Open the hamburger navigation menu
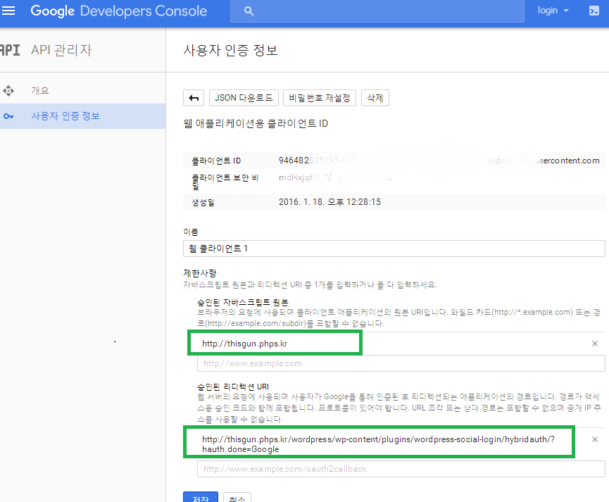 point(10,11)
